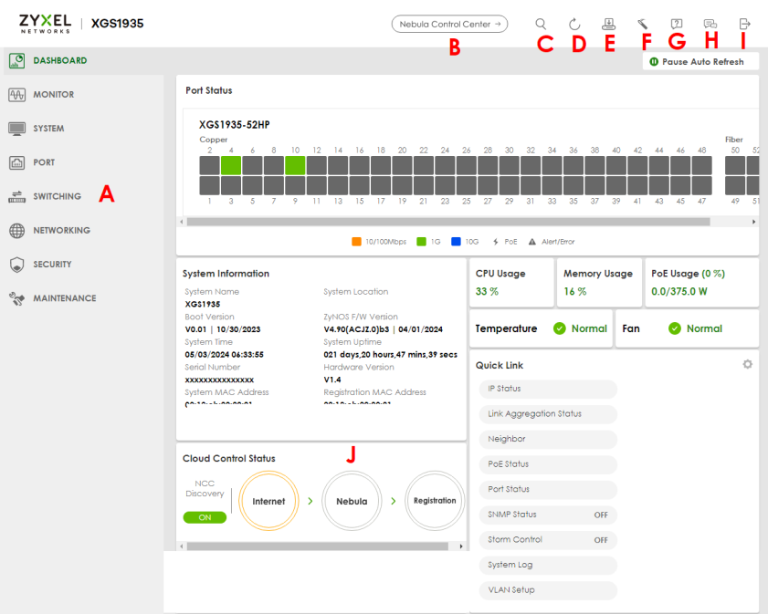Click the orange 10/100Mbps legend swatch
Screen dimensions: 768x614
[356, 242]
